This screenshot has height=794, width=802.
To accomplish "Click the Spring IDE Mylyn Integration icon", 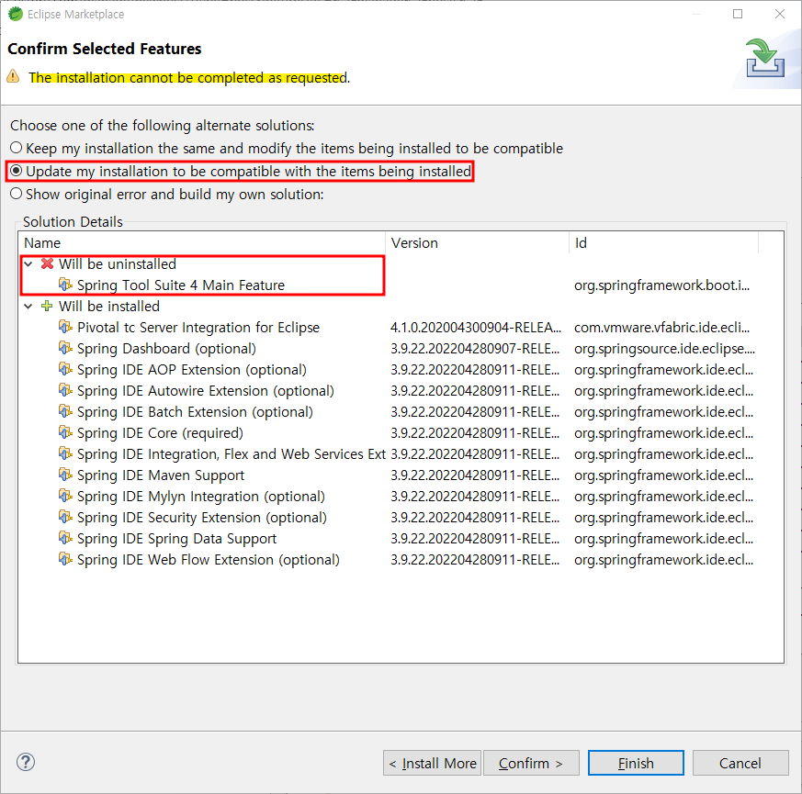I will [x=65, y=496].
